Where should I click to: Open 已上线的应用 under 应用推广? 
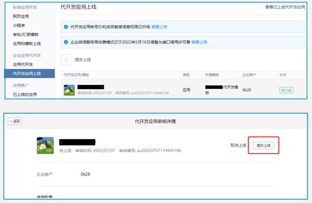[x=25, y=94]
